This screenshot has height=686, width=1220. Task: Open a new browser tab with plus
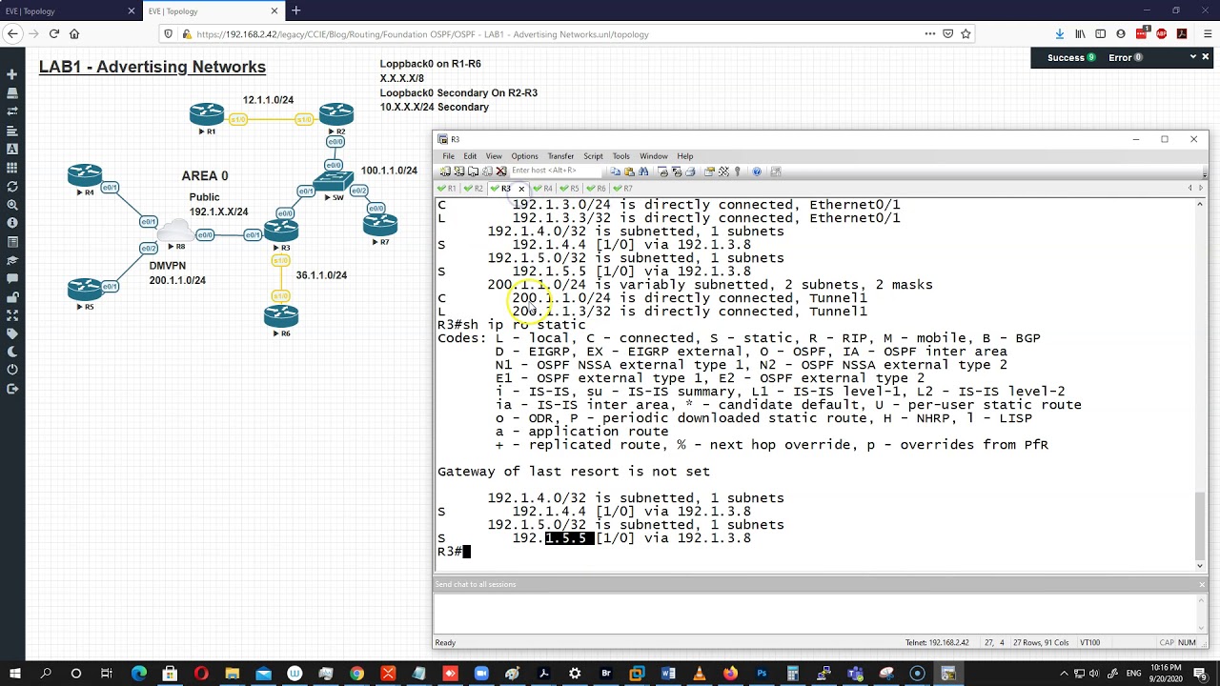(x=296, y=10)
